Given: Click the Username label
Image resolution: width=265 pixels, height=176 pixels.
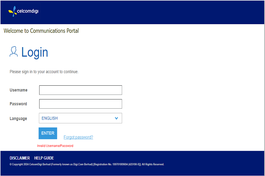Looking at the screenshot, I should (x=18, y=90).
